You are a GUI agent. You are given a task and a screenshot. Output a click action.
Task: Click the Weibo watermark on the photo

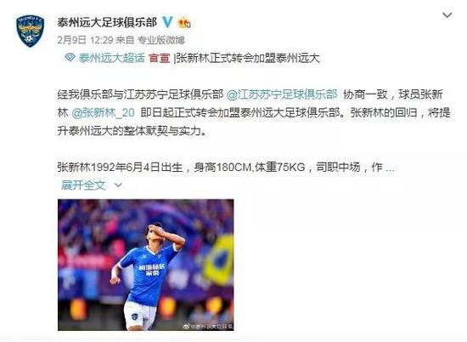[x=208, y=326]
